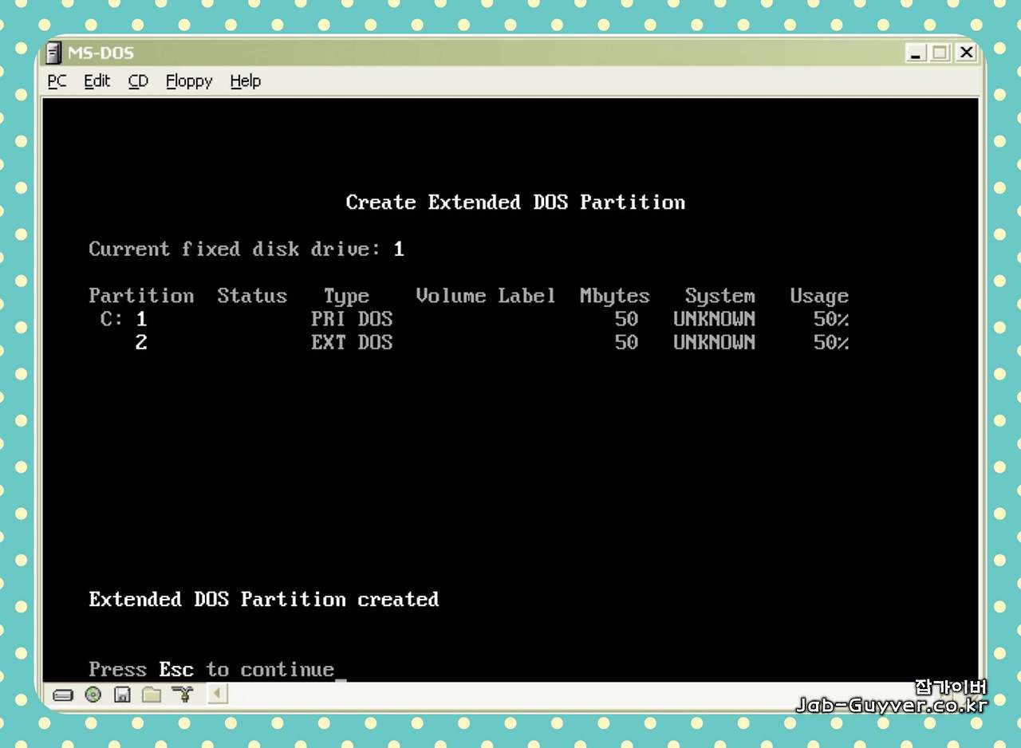Minimize the MS-DOS window
Screen dimensions: 1021x748
(x=914, y=53)
